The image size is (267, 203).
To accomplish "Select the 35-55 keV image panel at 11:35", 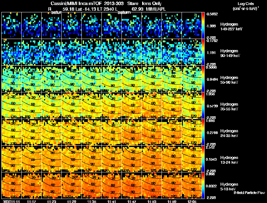I will point(91,105).
